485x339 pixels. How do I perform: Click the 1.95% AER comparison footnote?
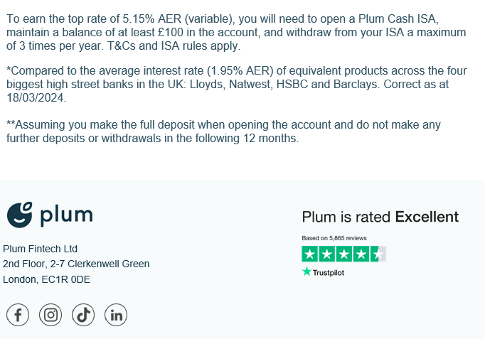237,84
